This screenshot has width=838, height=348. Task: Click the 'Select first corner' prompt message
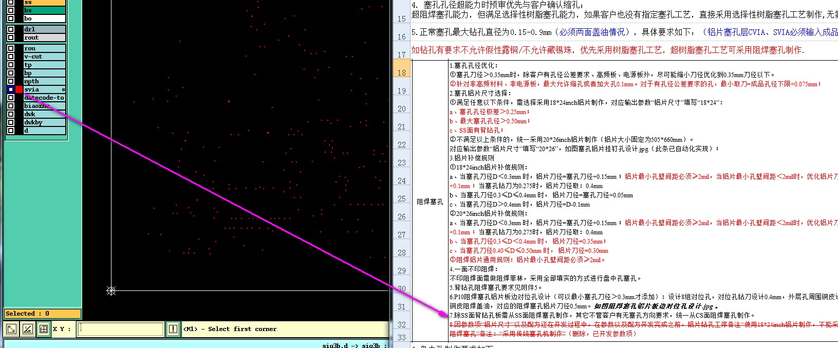(231, 329)
